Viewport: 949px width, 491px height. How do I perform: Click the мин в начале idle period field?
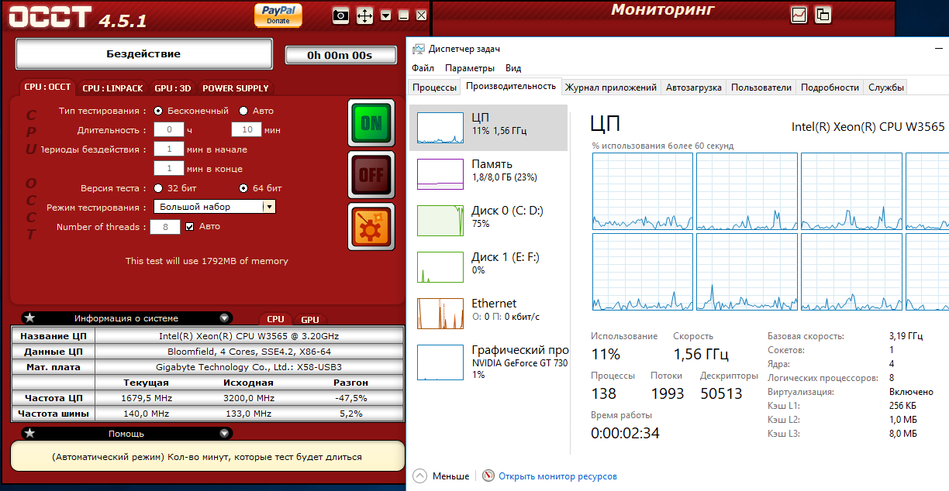168,149
